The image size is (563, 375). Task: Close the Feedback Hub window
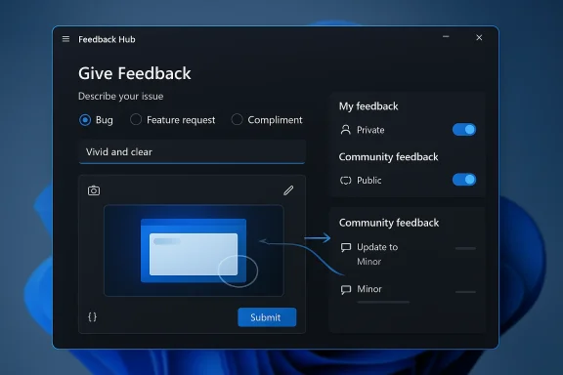[x=479, y=37]
